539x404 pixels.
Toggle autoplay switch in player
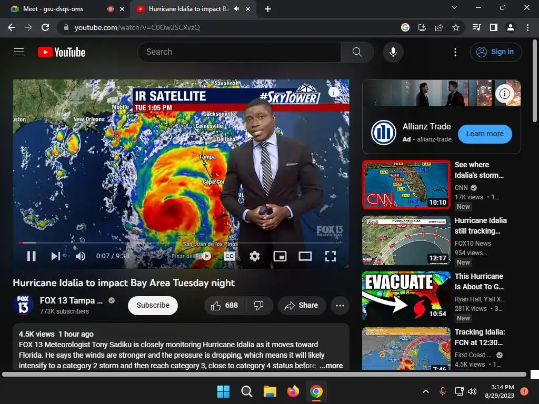206,256
